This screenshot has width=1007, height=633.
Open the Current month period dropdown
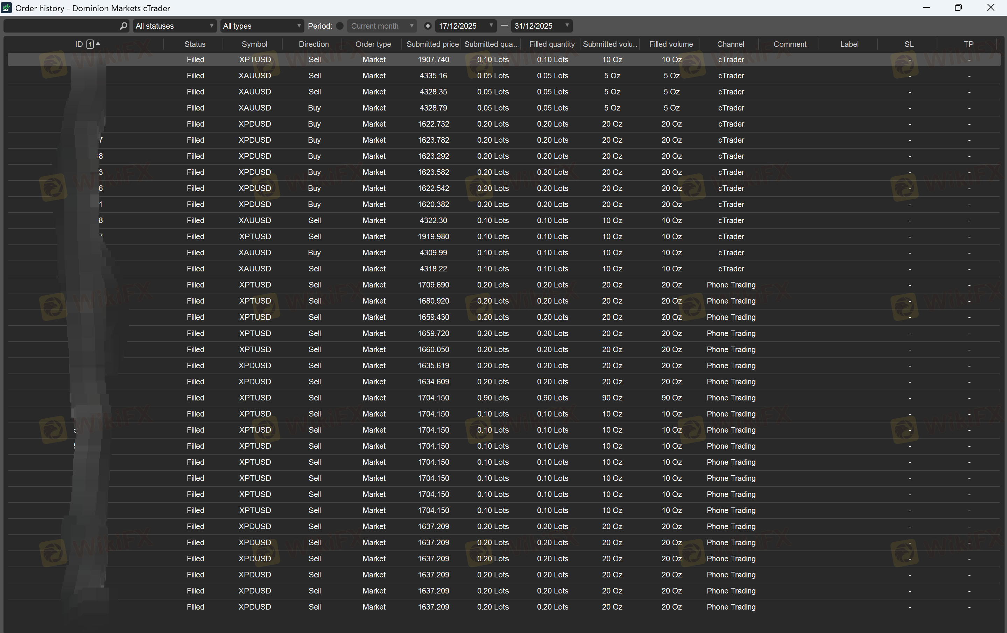click(382, 26)
